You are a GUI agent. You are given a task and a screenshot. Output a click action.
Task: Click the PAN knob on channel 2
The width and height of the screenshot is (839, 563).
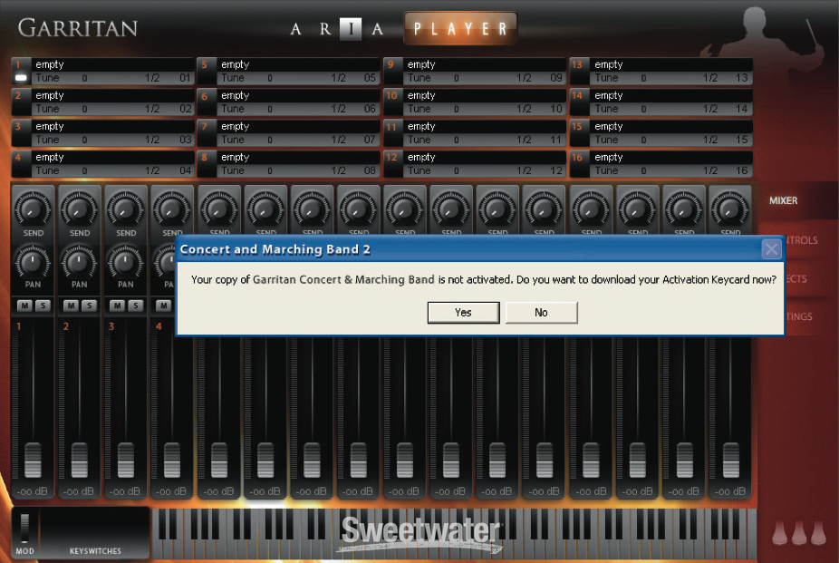click(80, 263)
